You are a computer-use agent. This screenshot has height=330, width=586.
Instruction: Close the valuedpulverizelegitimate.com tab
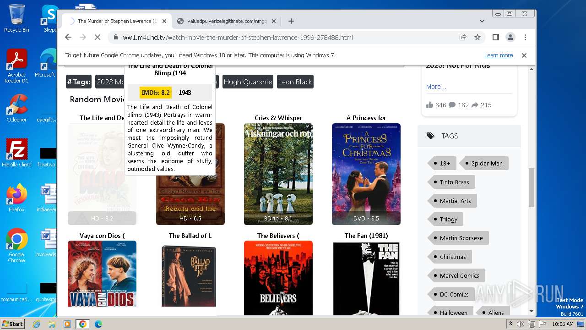coord(274,21)
